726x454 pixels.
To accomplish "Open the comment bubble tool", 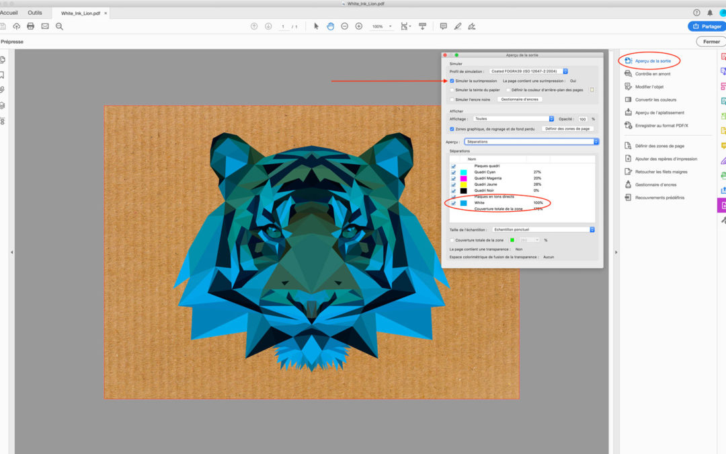I will click(443, 26).
